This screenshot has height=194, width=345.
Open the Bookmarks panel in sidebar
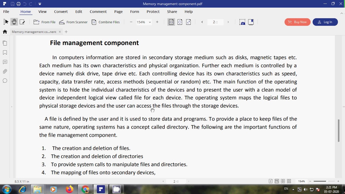(x=5, y=53)
